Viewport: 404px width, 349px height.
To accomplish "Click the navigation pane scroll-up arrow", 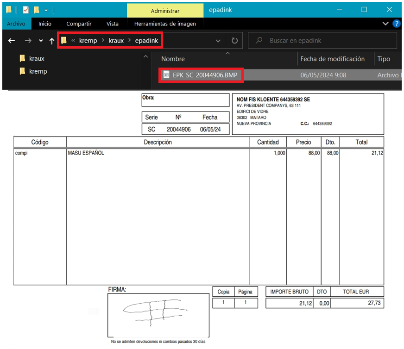I will tap(146, 56).
